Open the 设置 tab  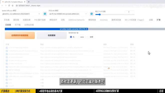tap(151, 20)
